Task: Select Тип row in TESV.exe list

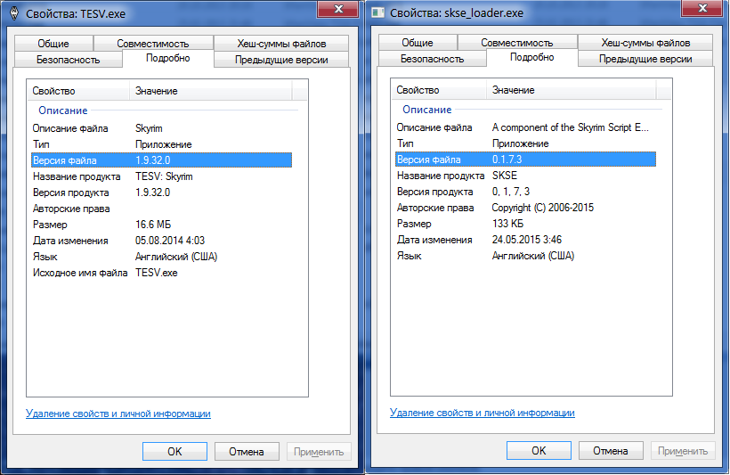Action: [161, 144]
